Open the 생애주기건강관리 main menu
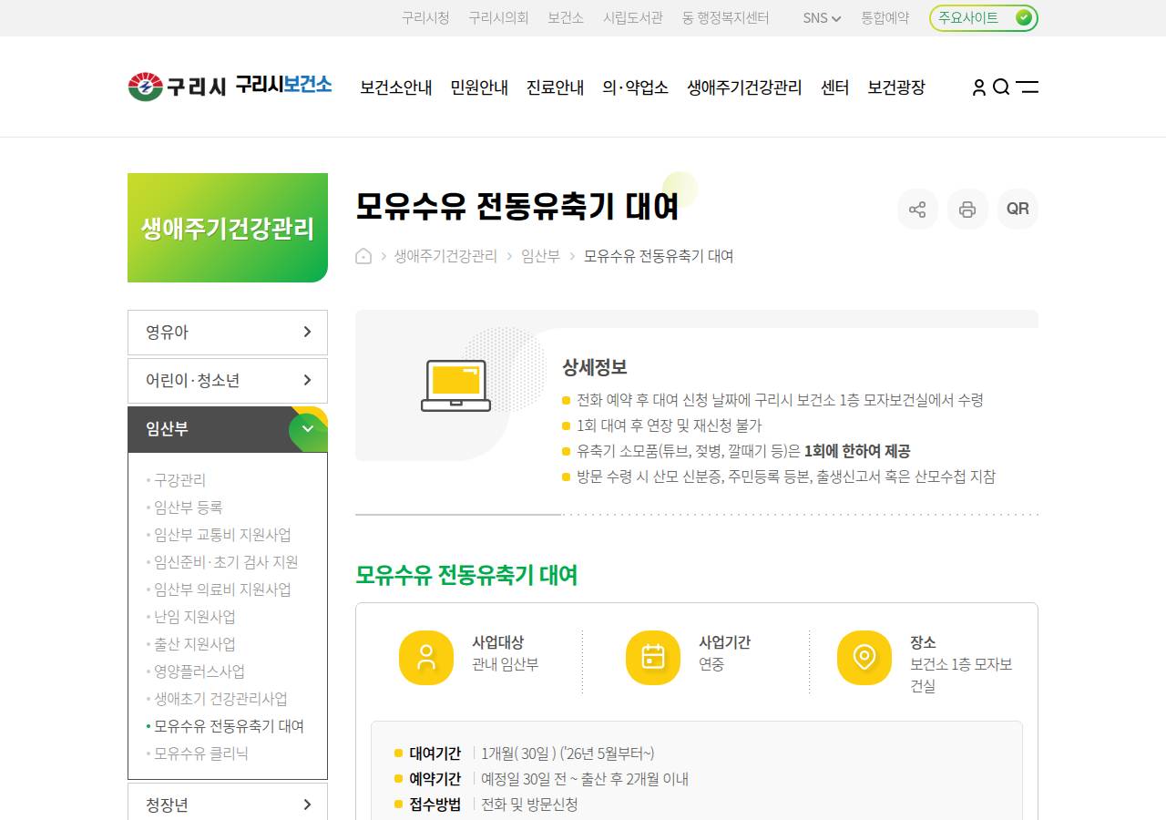Image resolution: width=1166 pixels, height=820 pixels. coord(744,87)
